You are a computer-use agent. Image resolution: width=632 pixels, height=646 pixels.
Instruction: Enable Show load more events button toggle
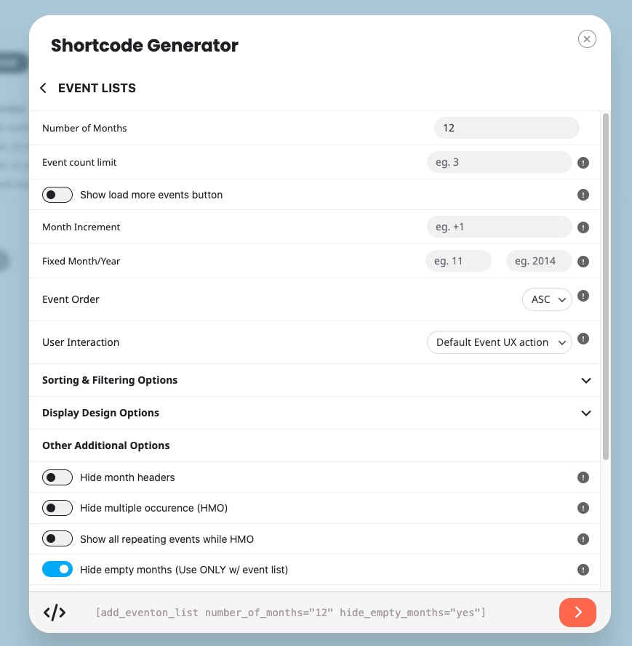[x=57, y=195]
